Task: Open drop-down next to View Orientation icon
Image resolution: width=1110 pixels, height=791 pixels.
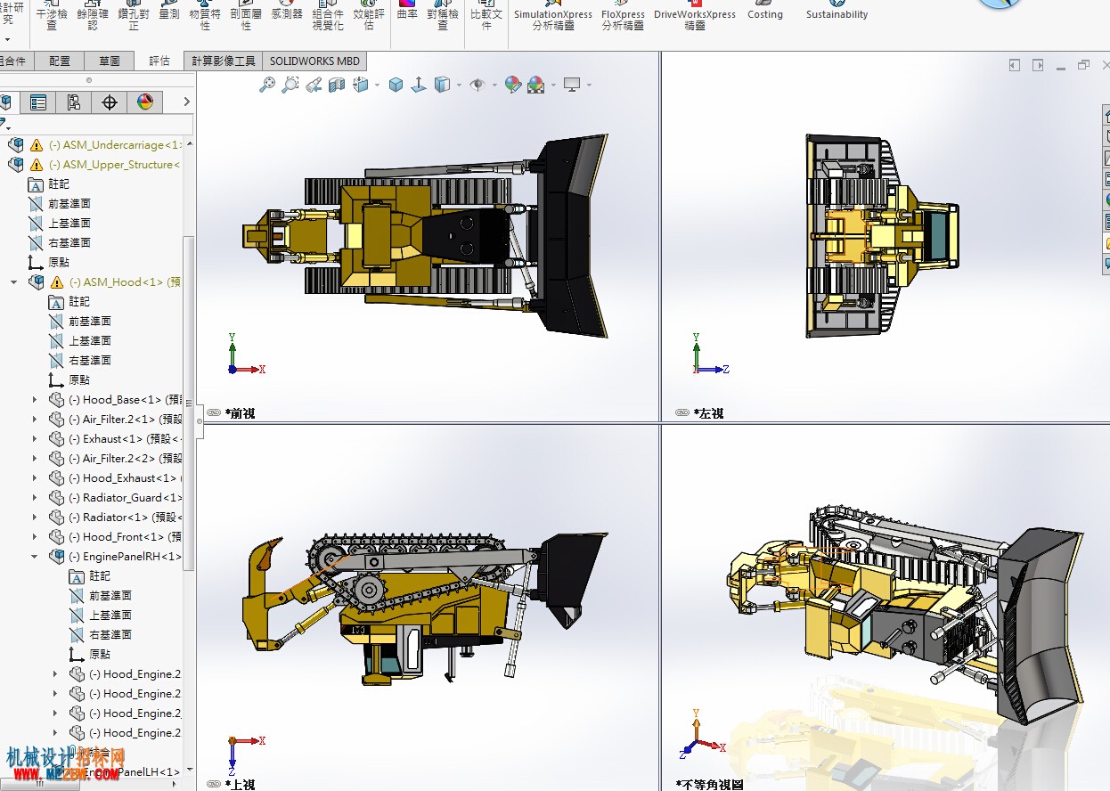Action: (x=377, y=86)
